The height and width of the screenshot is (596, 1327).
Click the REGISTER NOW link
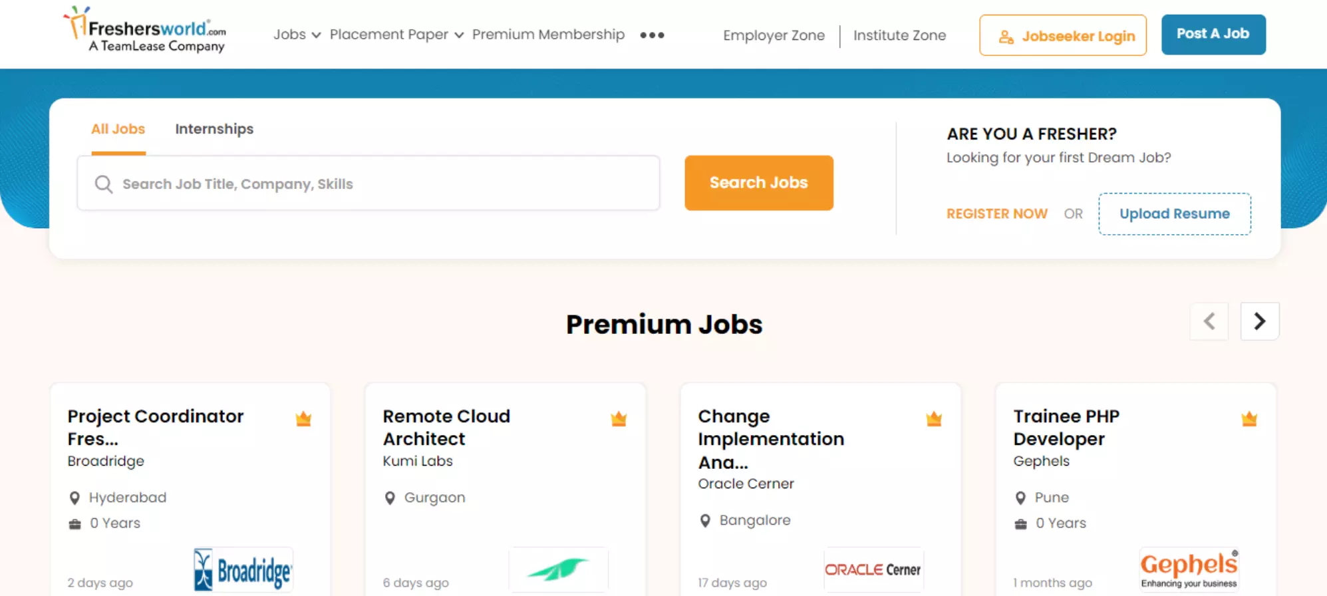click(x=997, y=214)
